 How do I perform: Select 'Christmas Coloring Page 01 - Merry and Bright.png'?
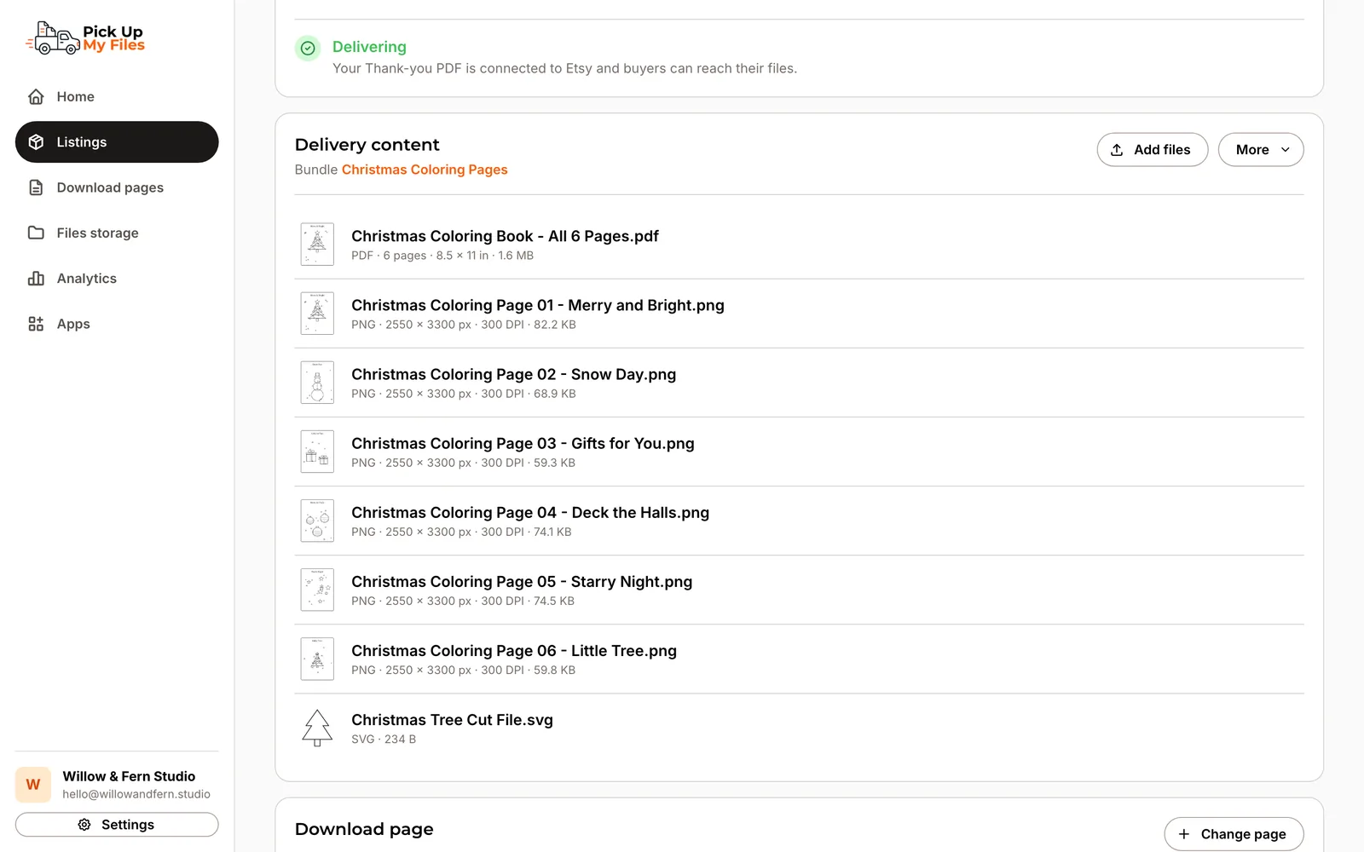538,305
